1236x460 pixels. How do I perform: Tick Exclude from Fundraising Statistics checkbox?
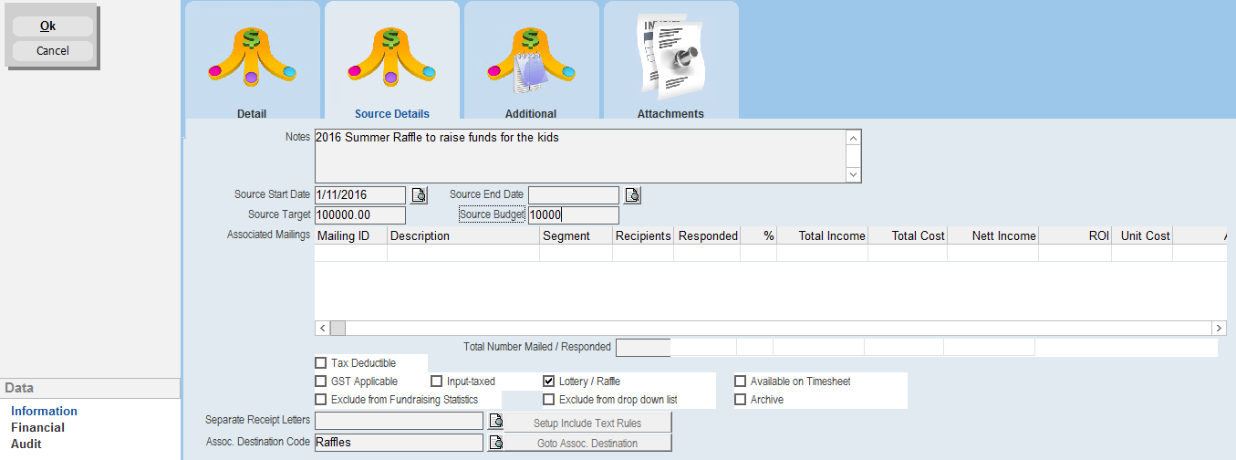point(320,400)
